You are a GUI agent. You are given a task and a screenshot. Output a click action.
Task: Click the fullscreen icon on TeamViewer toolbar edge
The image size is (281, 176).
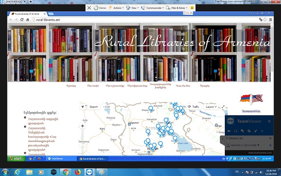[x=187, y=13]
